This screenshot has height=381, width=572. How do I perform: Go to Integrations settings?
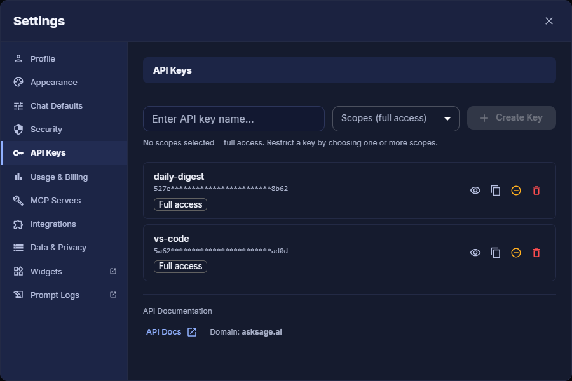[64, 224]
